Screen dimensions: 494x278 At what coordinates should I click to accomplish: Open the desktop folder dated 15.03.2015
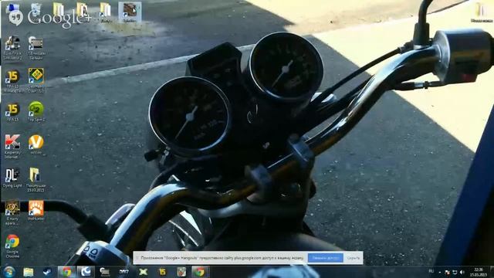[x=36, y=180]
